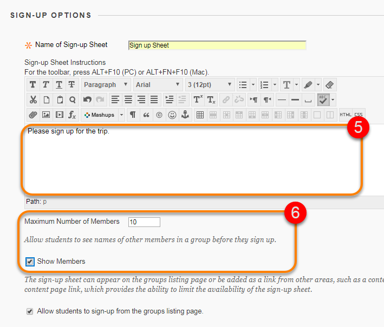Redo the last edit

(100, 99)
